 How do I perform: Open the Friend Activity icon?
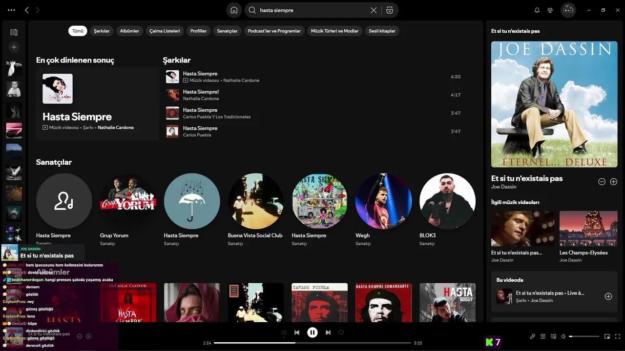[x=550, y=10]
